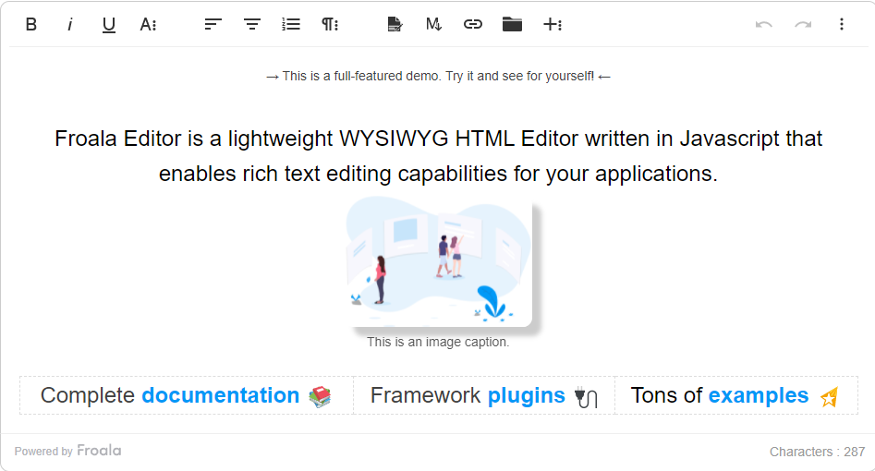Click the align left icon
Viewport: 875px width, 471px height.
tap(213, 25)
